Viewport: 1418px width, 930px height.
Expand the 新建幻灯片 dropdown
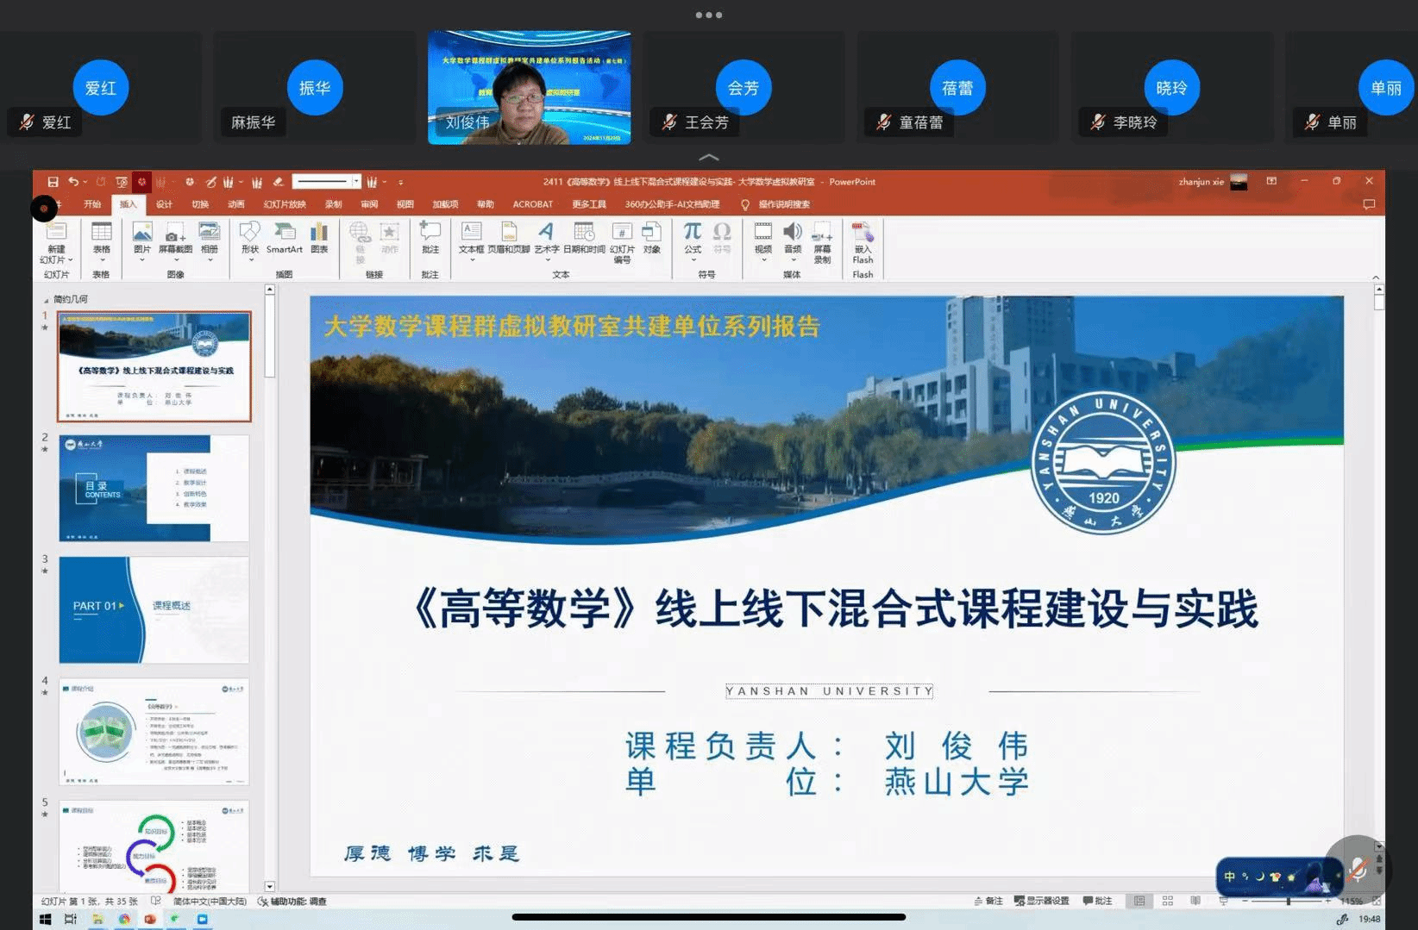(56, 259)
